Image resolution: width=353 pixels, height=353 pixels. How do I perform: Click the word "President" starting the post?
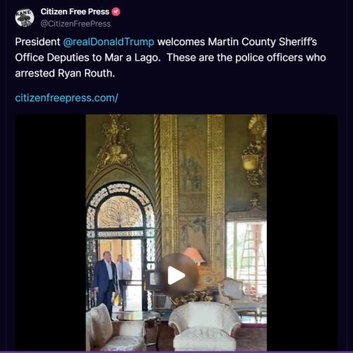pos(37,42)
